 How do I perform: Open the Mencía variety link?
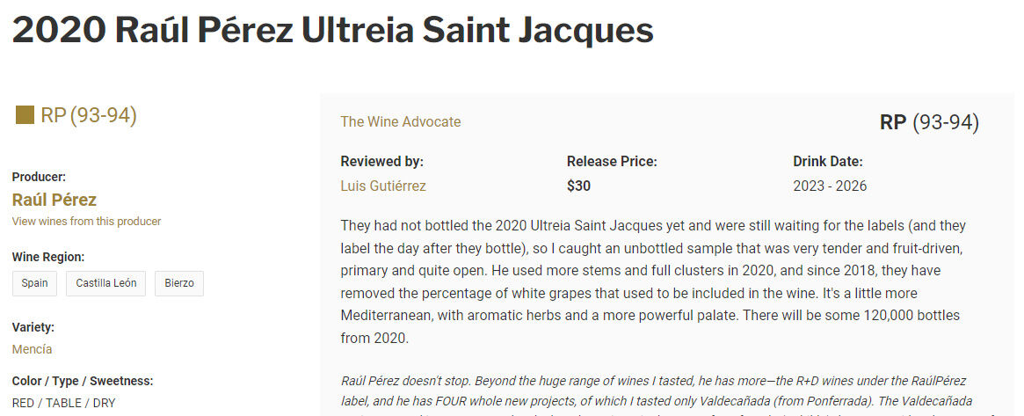[x=32, y=349]
